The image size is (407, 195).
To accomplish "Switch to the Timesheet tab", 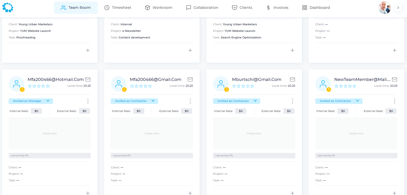I will [x=118, y=8].
